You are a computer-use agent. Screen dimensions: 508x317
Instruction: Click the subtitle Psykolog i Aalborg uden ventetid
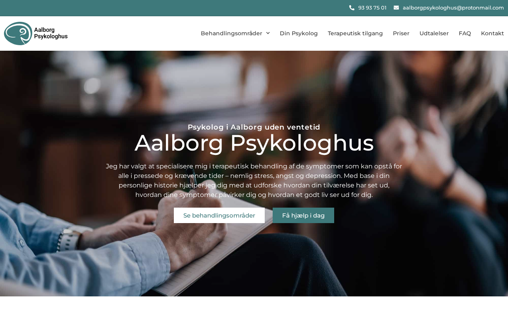[254, 127]
